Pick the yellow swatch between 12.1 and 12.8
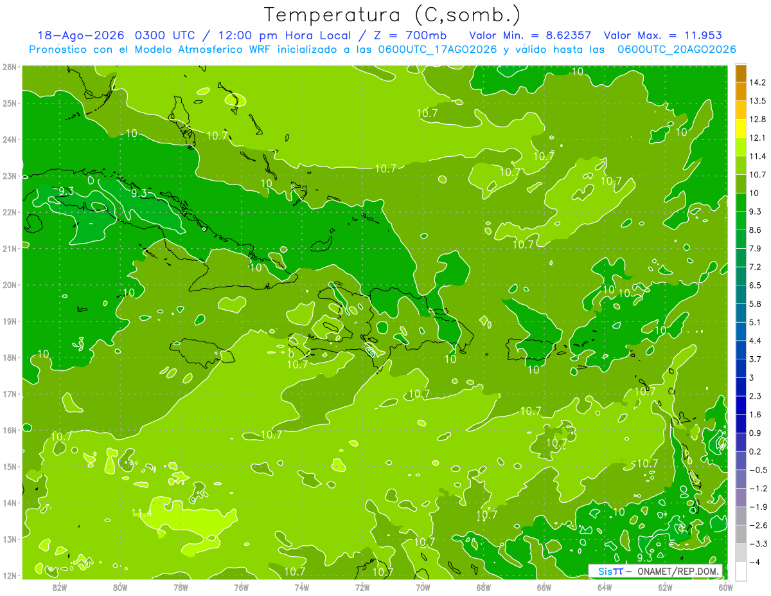The height and width of the screenshot is (596, 771). click(x=740, y=129)
